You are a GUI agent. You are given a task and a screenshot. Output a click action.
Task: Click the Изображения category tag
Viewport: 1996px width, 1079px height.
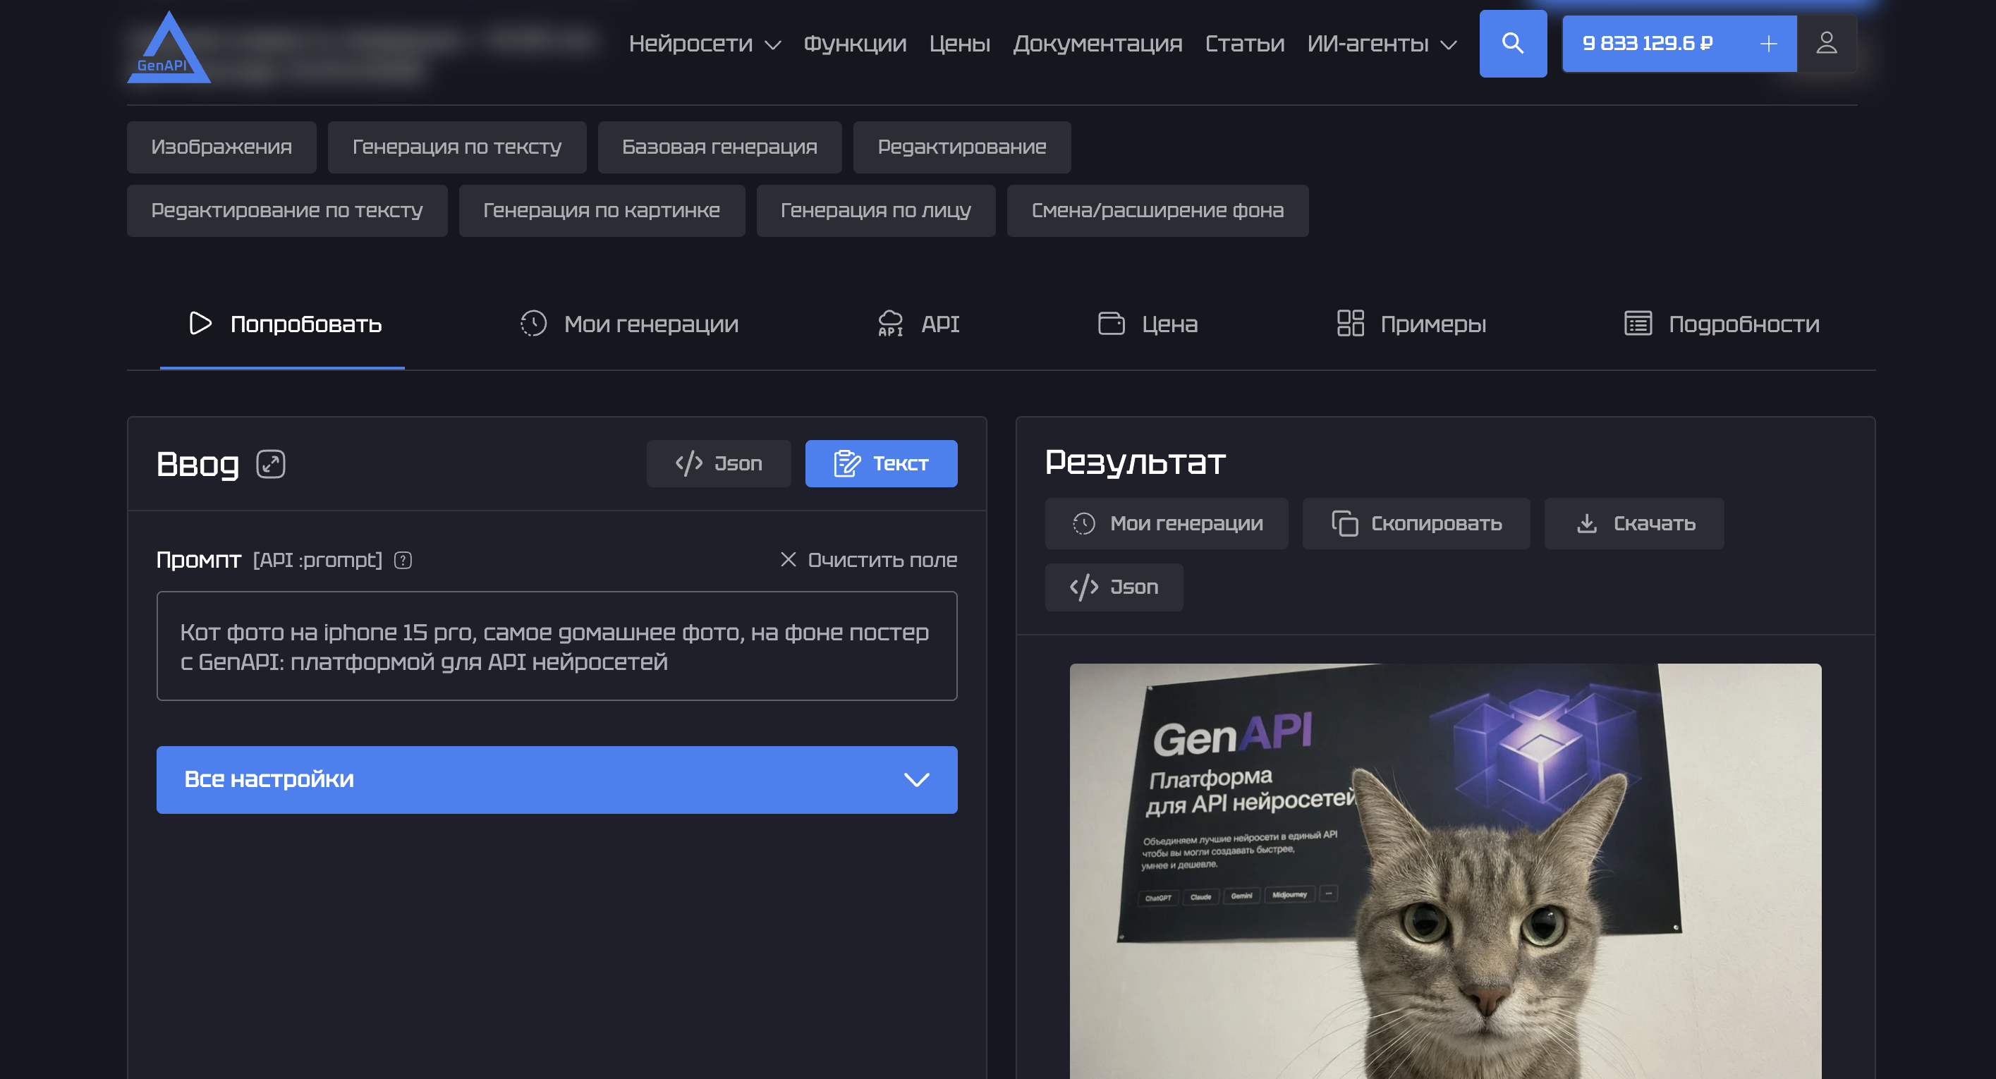point(221,147)
